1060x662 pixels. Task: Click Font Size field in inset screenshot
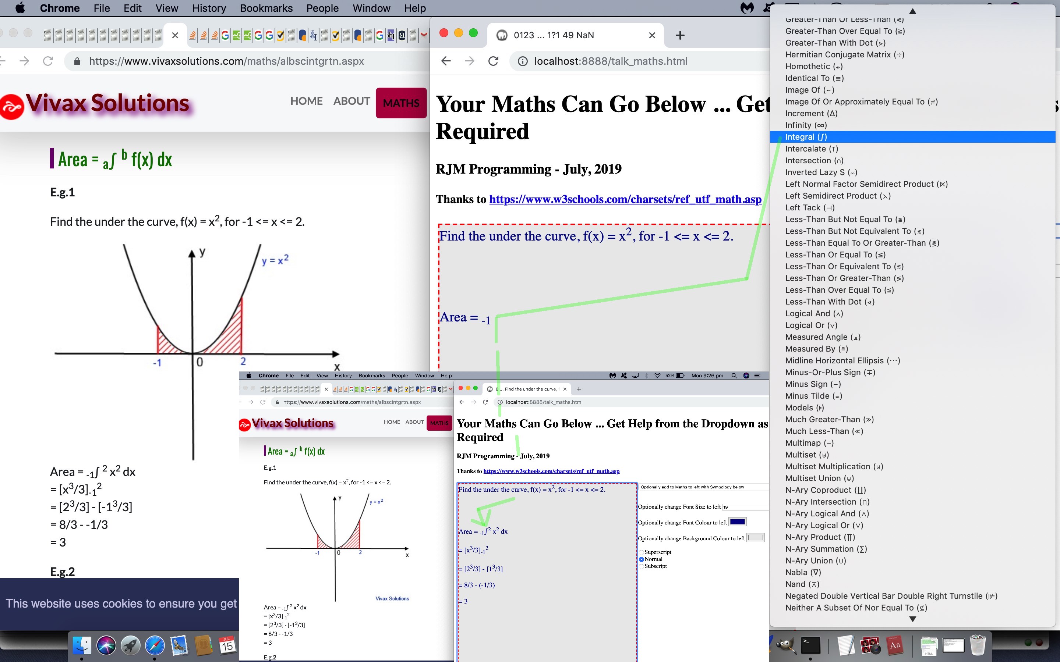tap(745, 507)
